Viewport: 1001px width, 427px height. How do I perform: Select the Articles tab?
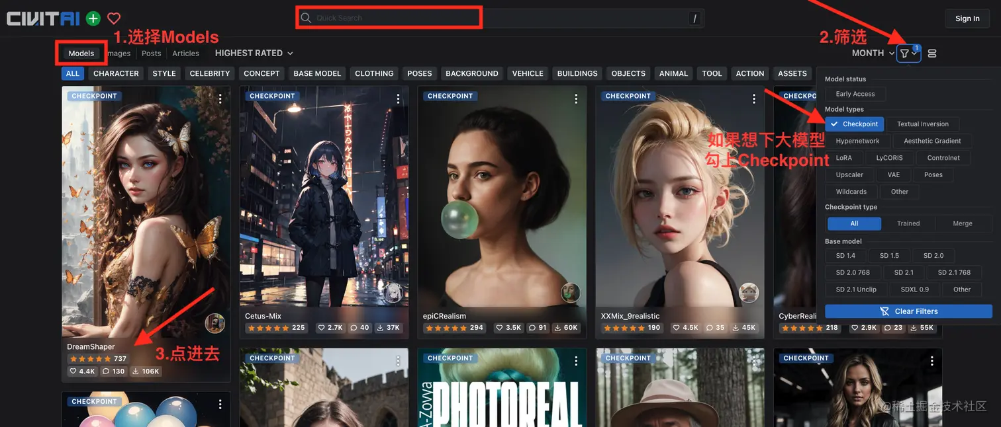point(185,54)
